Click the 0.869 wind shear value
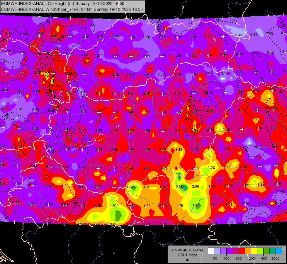Screen dimensions: 287x264 click(116, 37)
